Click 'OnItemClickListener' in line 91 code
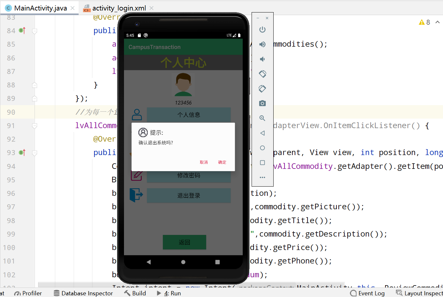Image resolution: width=443 pixels, height=297 pixels. point(367,126)
